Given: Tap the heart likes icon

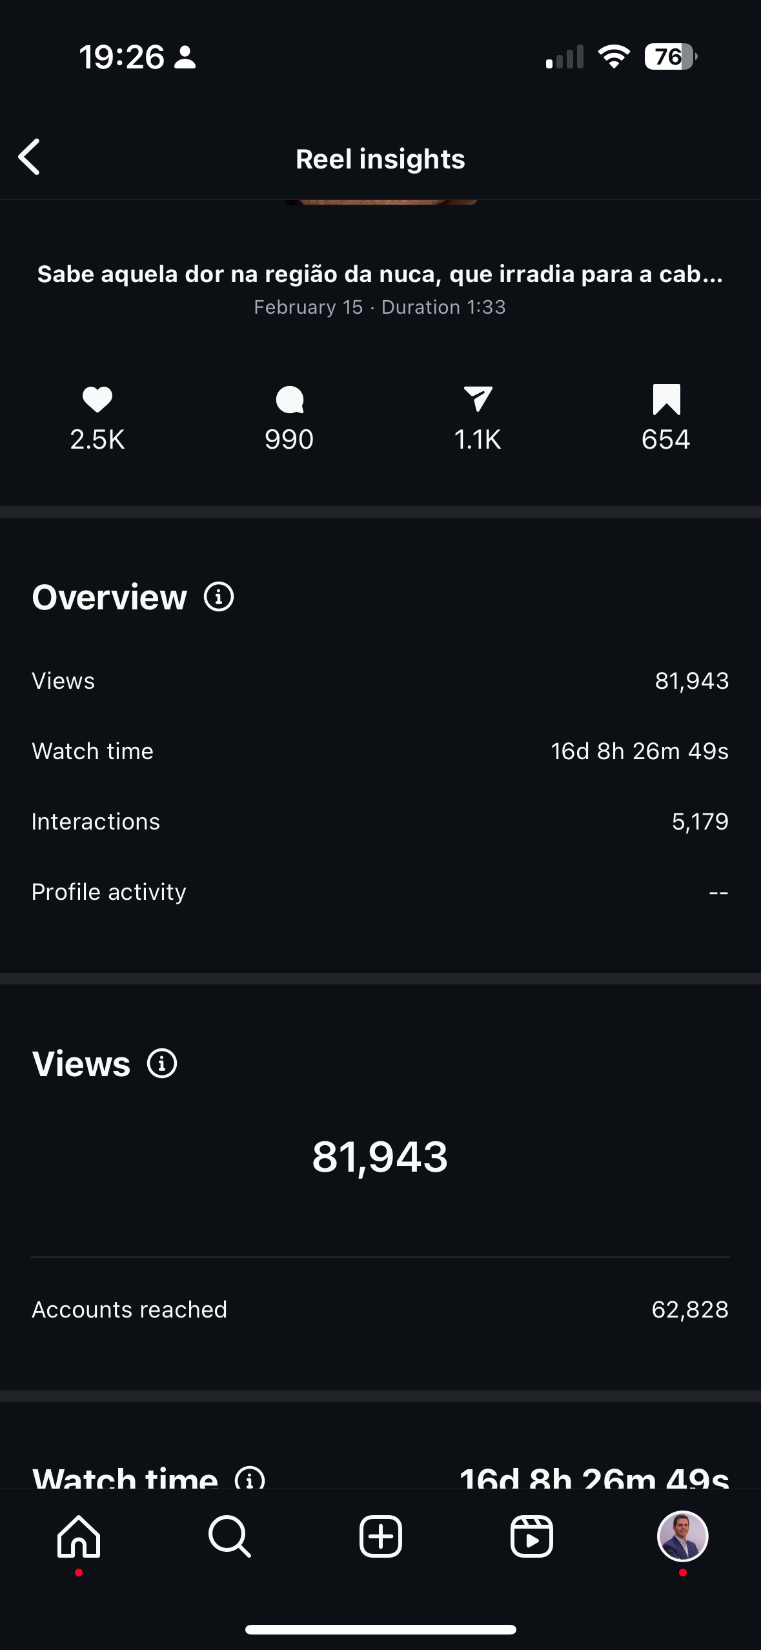Looking at the screenshot, I should (x=97, y=400).
